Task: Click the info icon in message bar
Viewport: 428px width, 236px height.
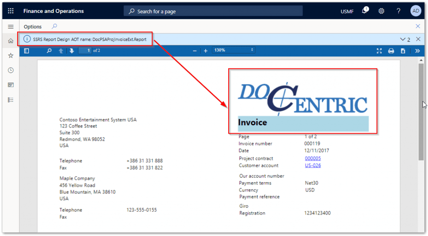Action: (27, 39)
